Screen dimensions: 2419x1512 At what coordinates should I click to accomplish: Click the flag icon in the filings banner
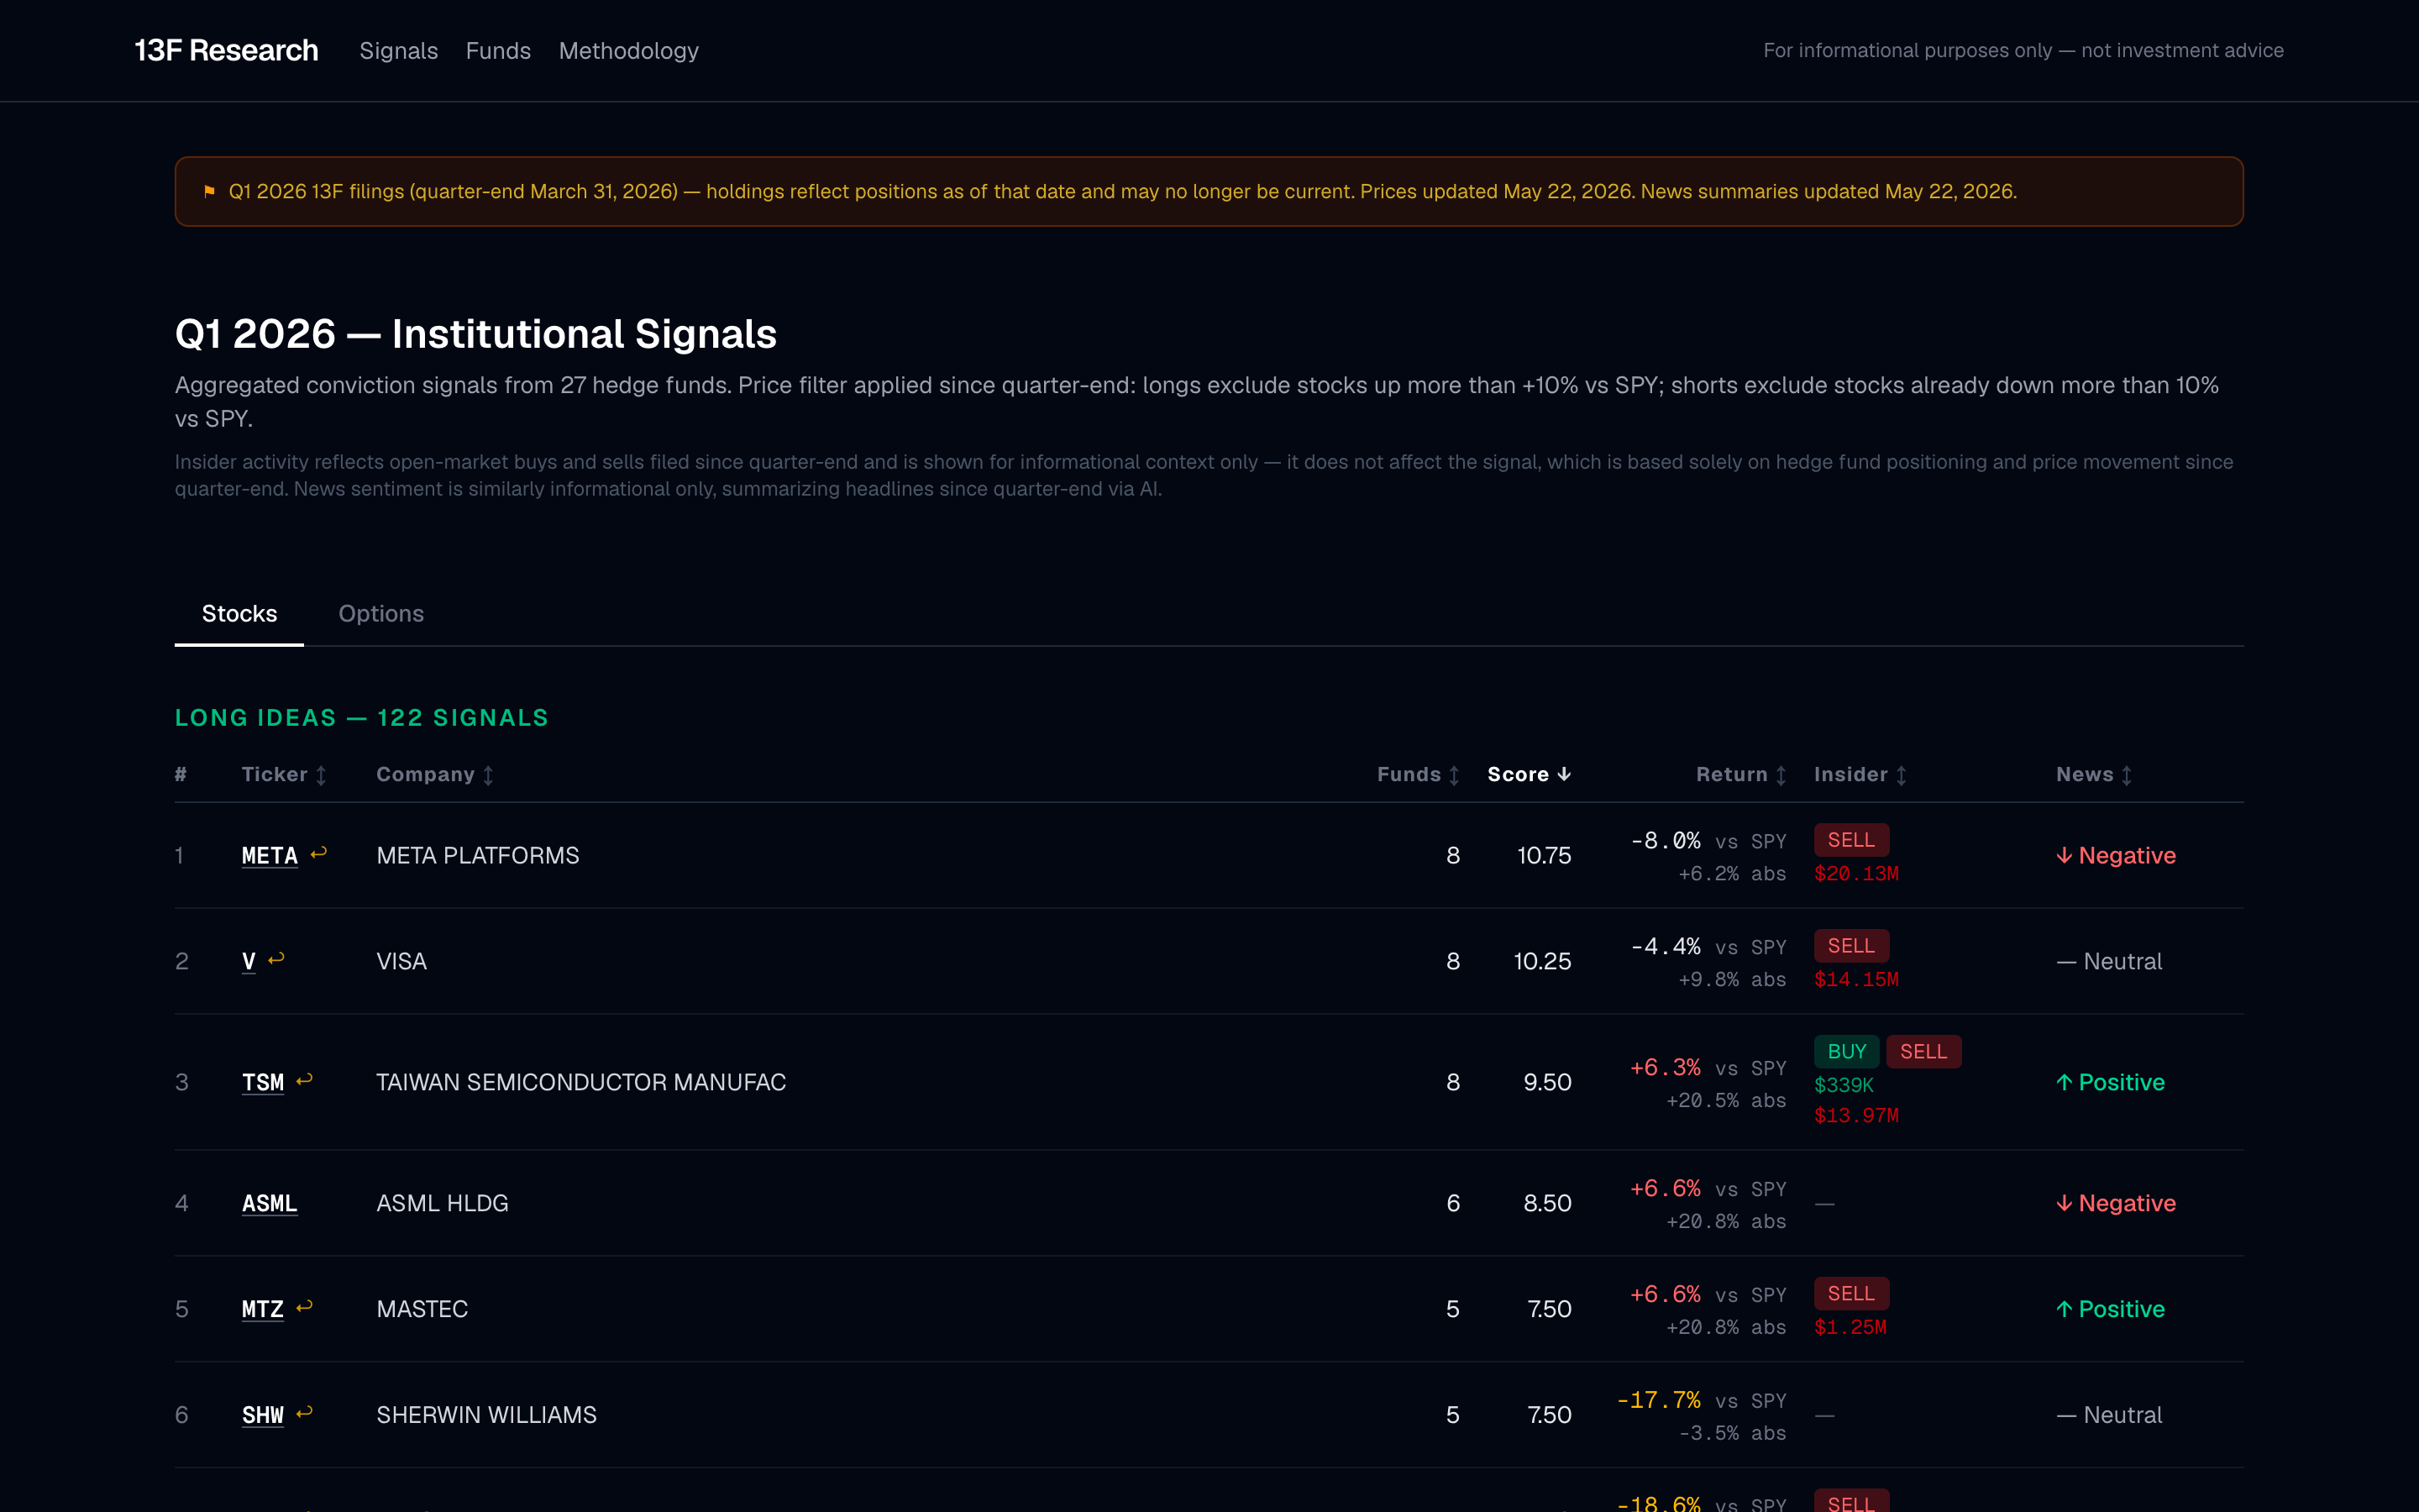209,191
